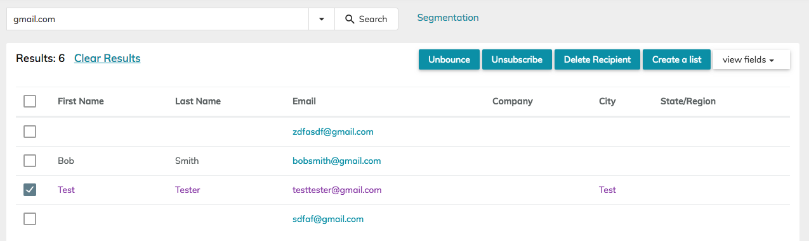809x241 pixels.
Task: Click the First Name column header
Action: [81, 101]
